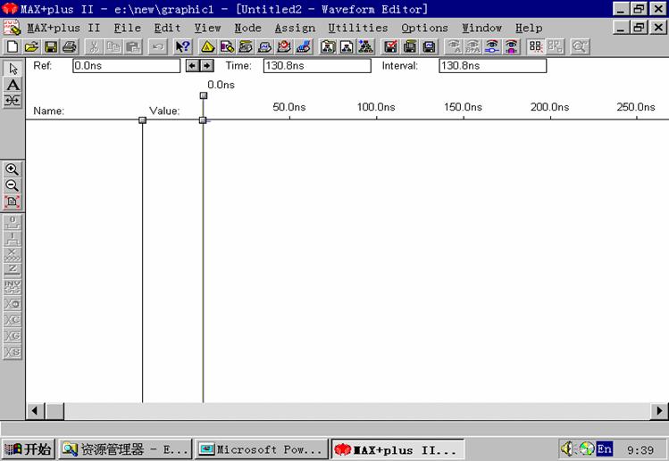Click the Copy toolbar icon
669x461 pixels.
[113, 46]
